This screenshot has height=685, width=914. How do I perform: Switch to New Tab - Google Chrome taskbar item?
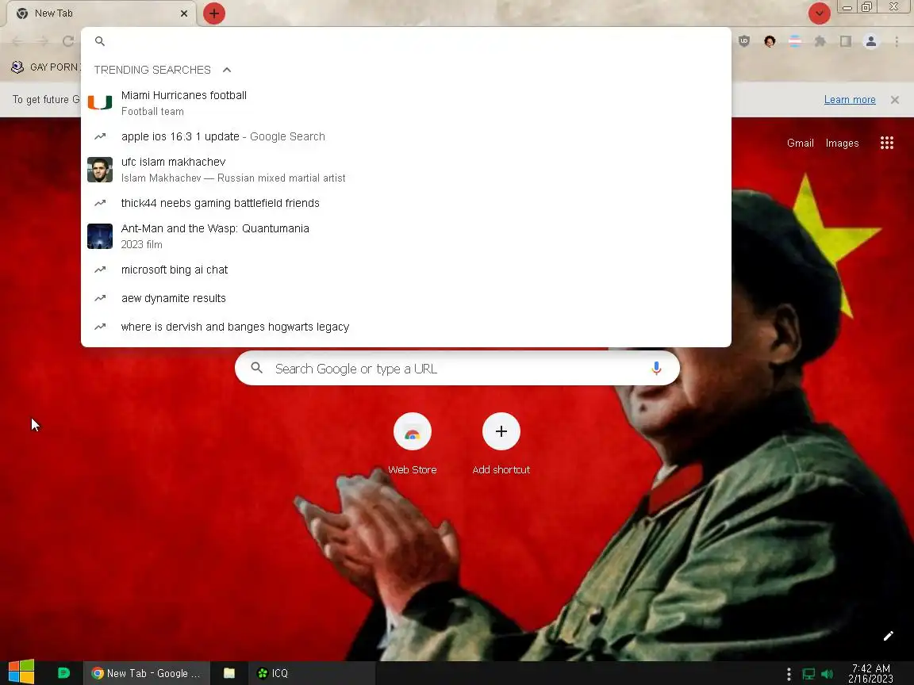coord(146,673)
